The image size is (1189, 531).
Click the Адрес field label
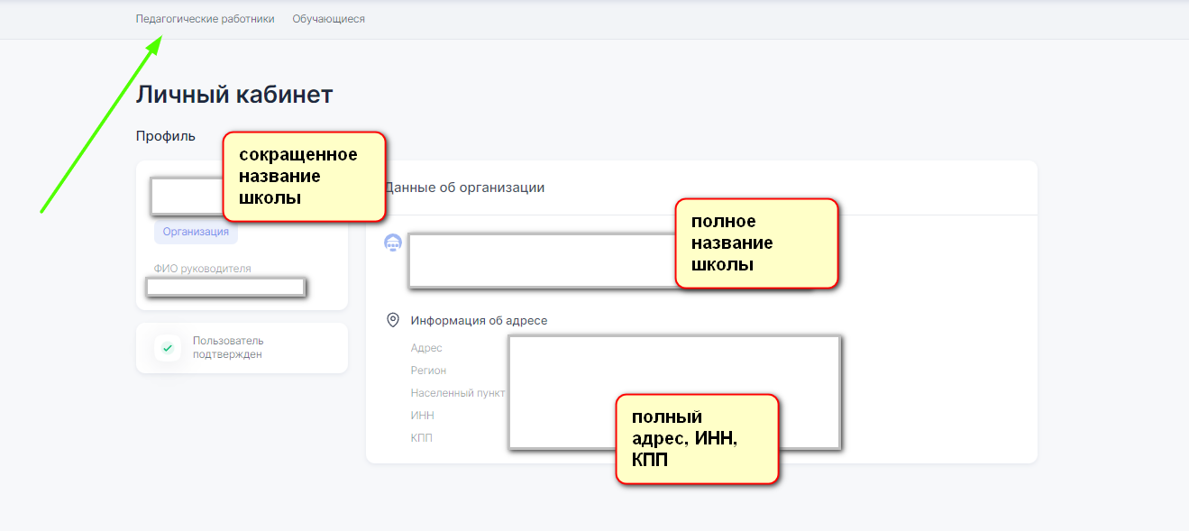426,348
